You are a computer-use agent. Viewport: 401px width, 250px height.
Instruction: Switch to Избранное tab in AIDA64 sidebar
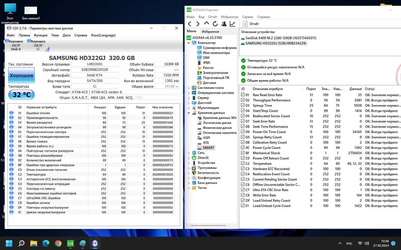[211, 32]
